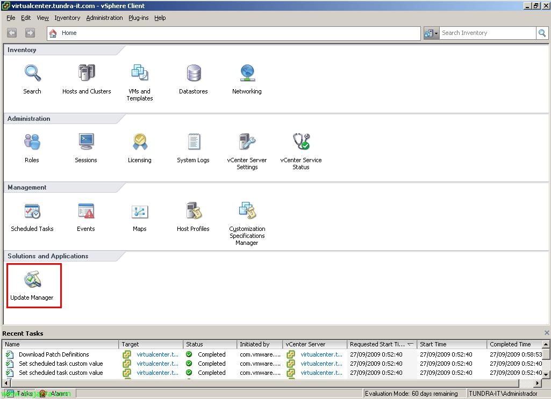551x399 pixels.
Task: Click the Home icon in navigation bar
Action: (53, 33)
